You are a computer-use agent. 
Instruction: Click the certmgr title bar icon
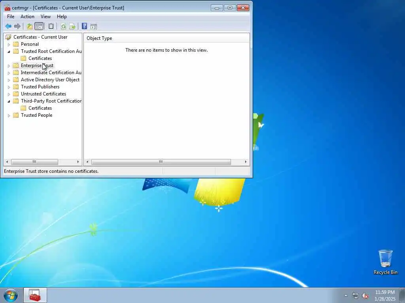click(7, 8)
